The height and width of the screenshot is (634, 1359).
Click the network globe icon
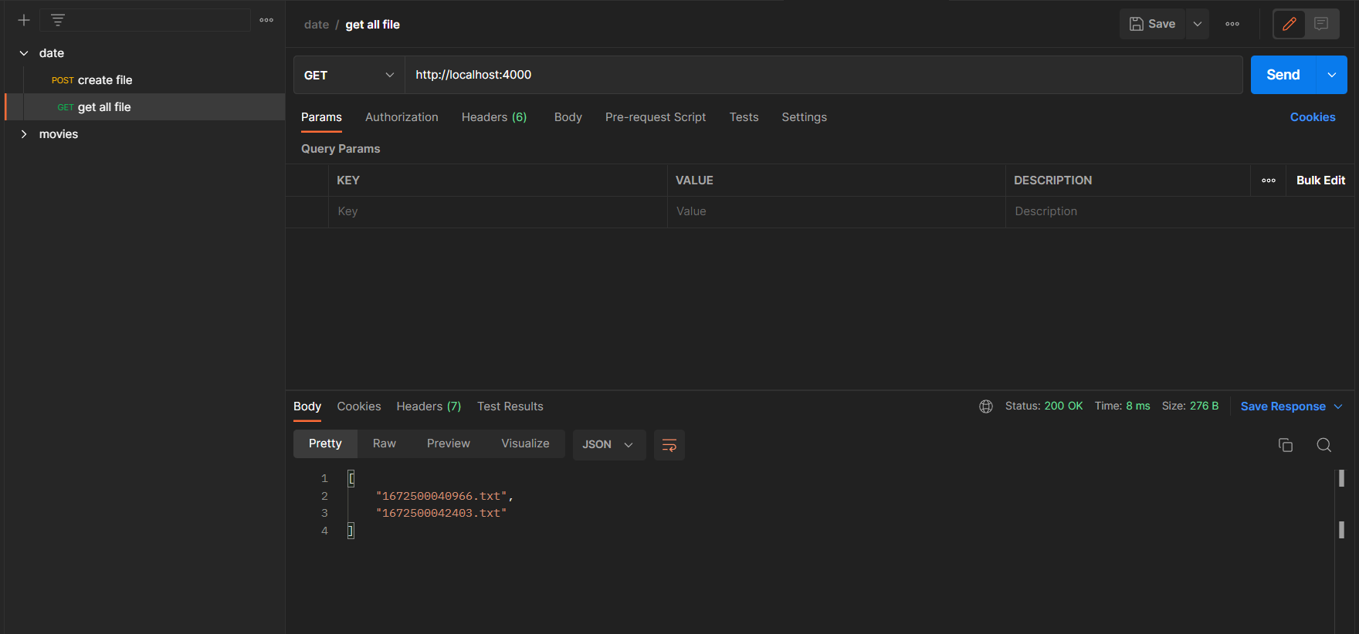pyautogui.click(x=986, y=406)
